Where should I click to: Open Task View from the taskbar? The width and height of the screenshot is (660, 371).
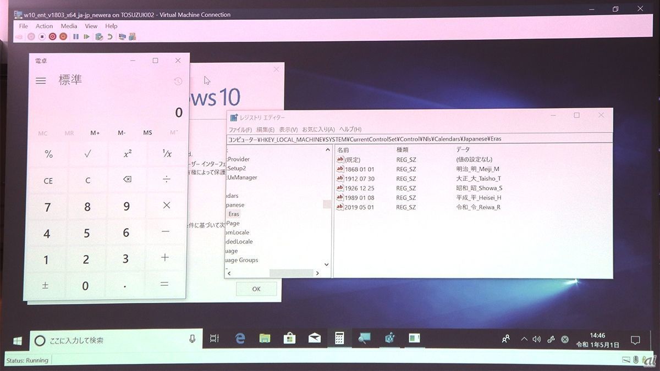[215, 340]
